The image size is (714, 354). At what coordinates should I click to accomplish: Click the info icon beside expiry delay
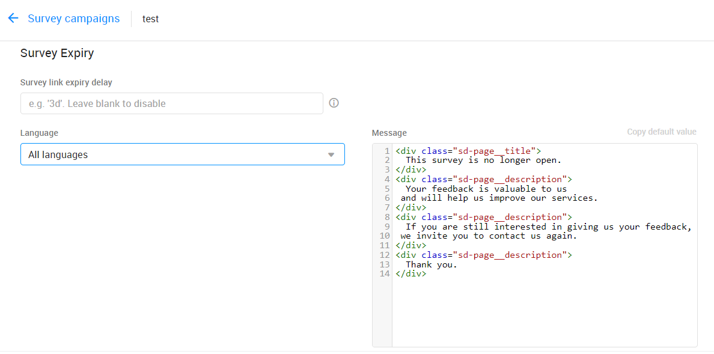pos(334,103)
